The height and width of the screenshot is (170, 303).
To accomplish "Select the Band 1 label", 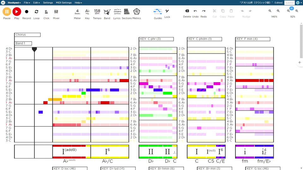I will (x=23, y=43).
